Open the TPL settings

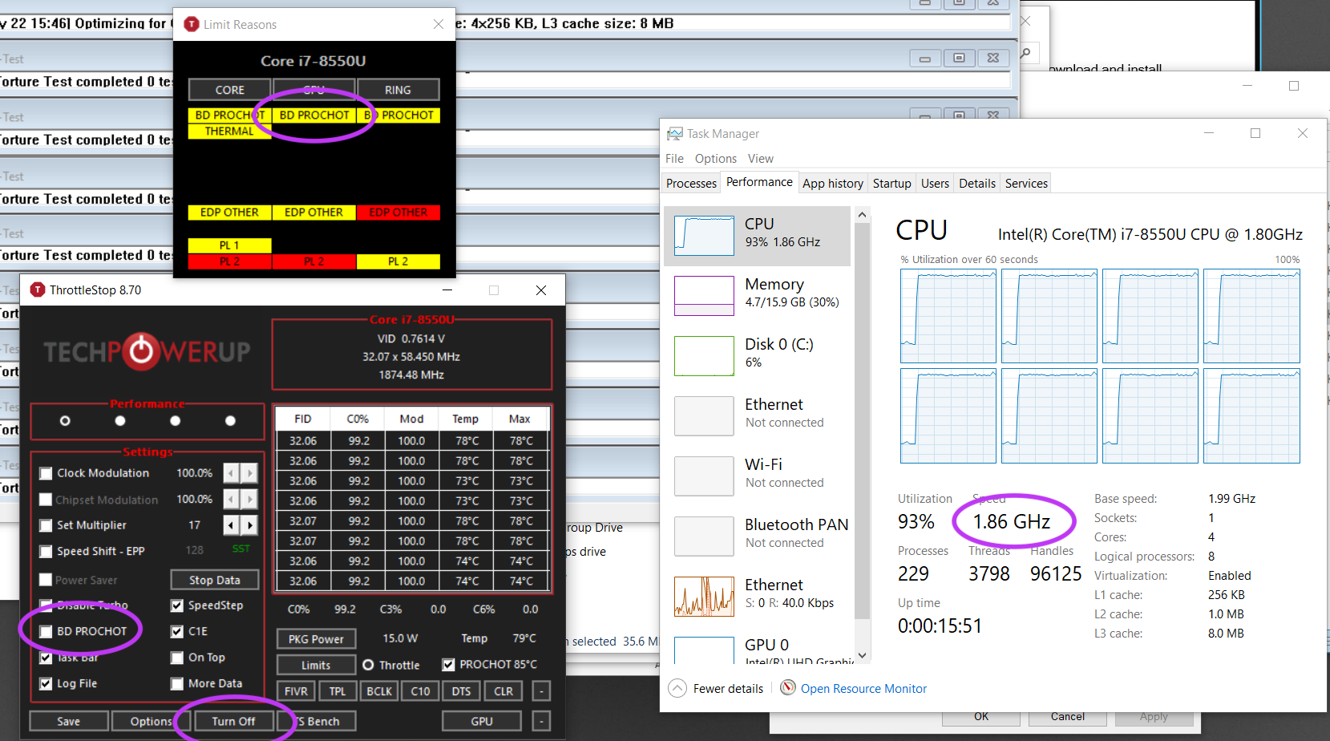coord(338,691)
